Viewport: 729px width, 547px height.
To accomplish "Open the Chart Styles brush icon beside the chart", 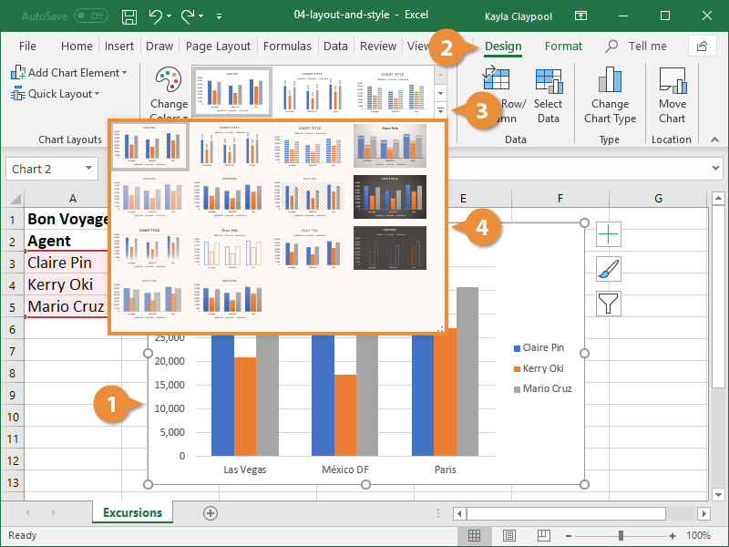I will tap(608, 268).
